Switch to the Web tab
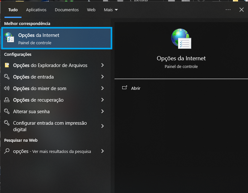This screenshot has height=193, width=248. pos(91,10)
